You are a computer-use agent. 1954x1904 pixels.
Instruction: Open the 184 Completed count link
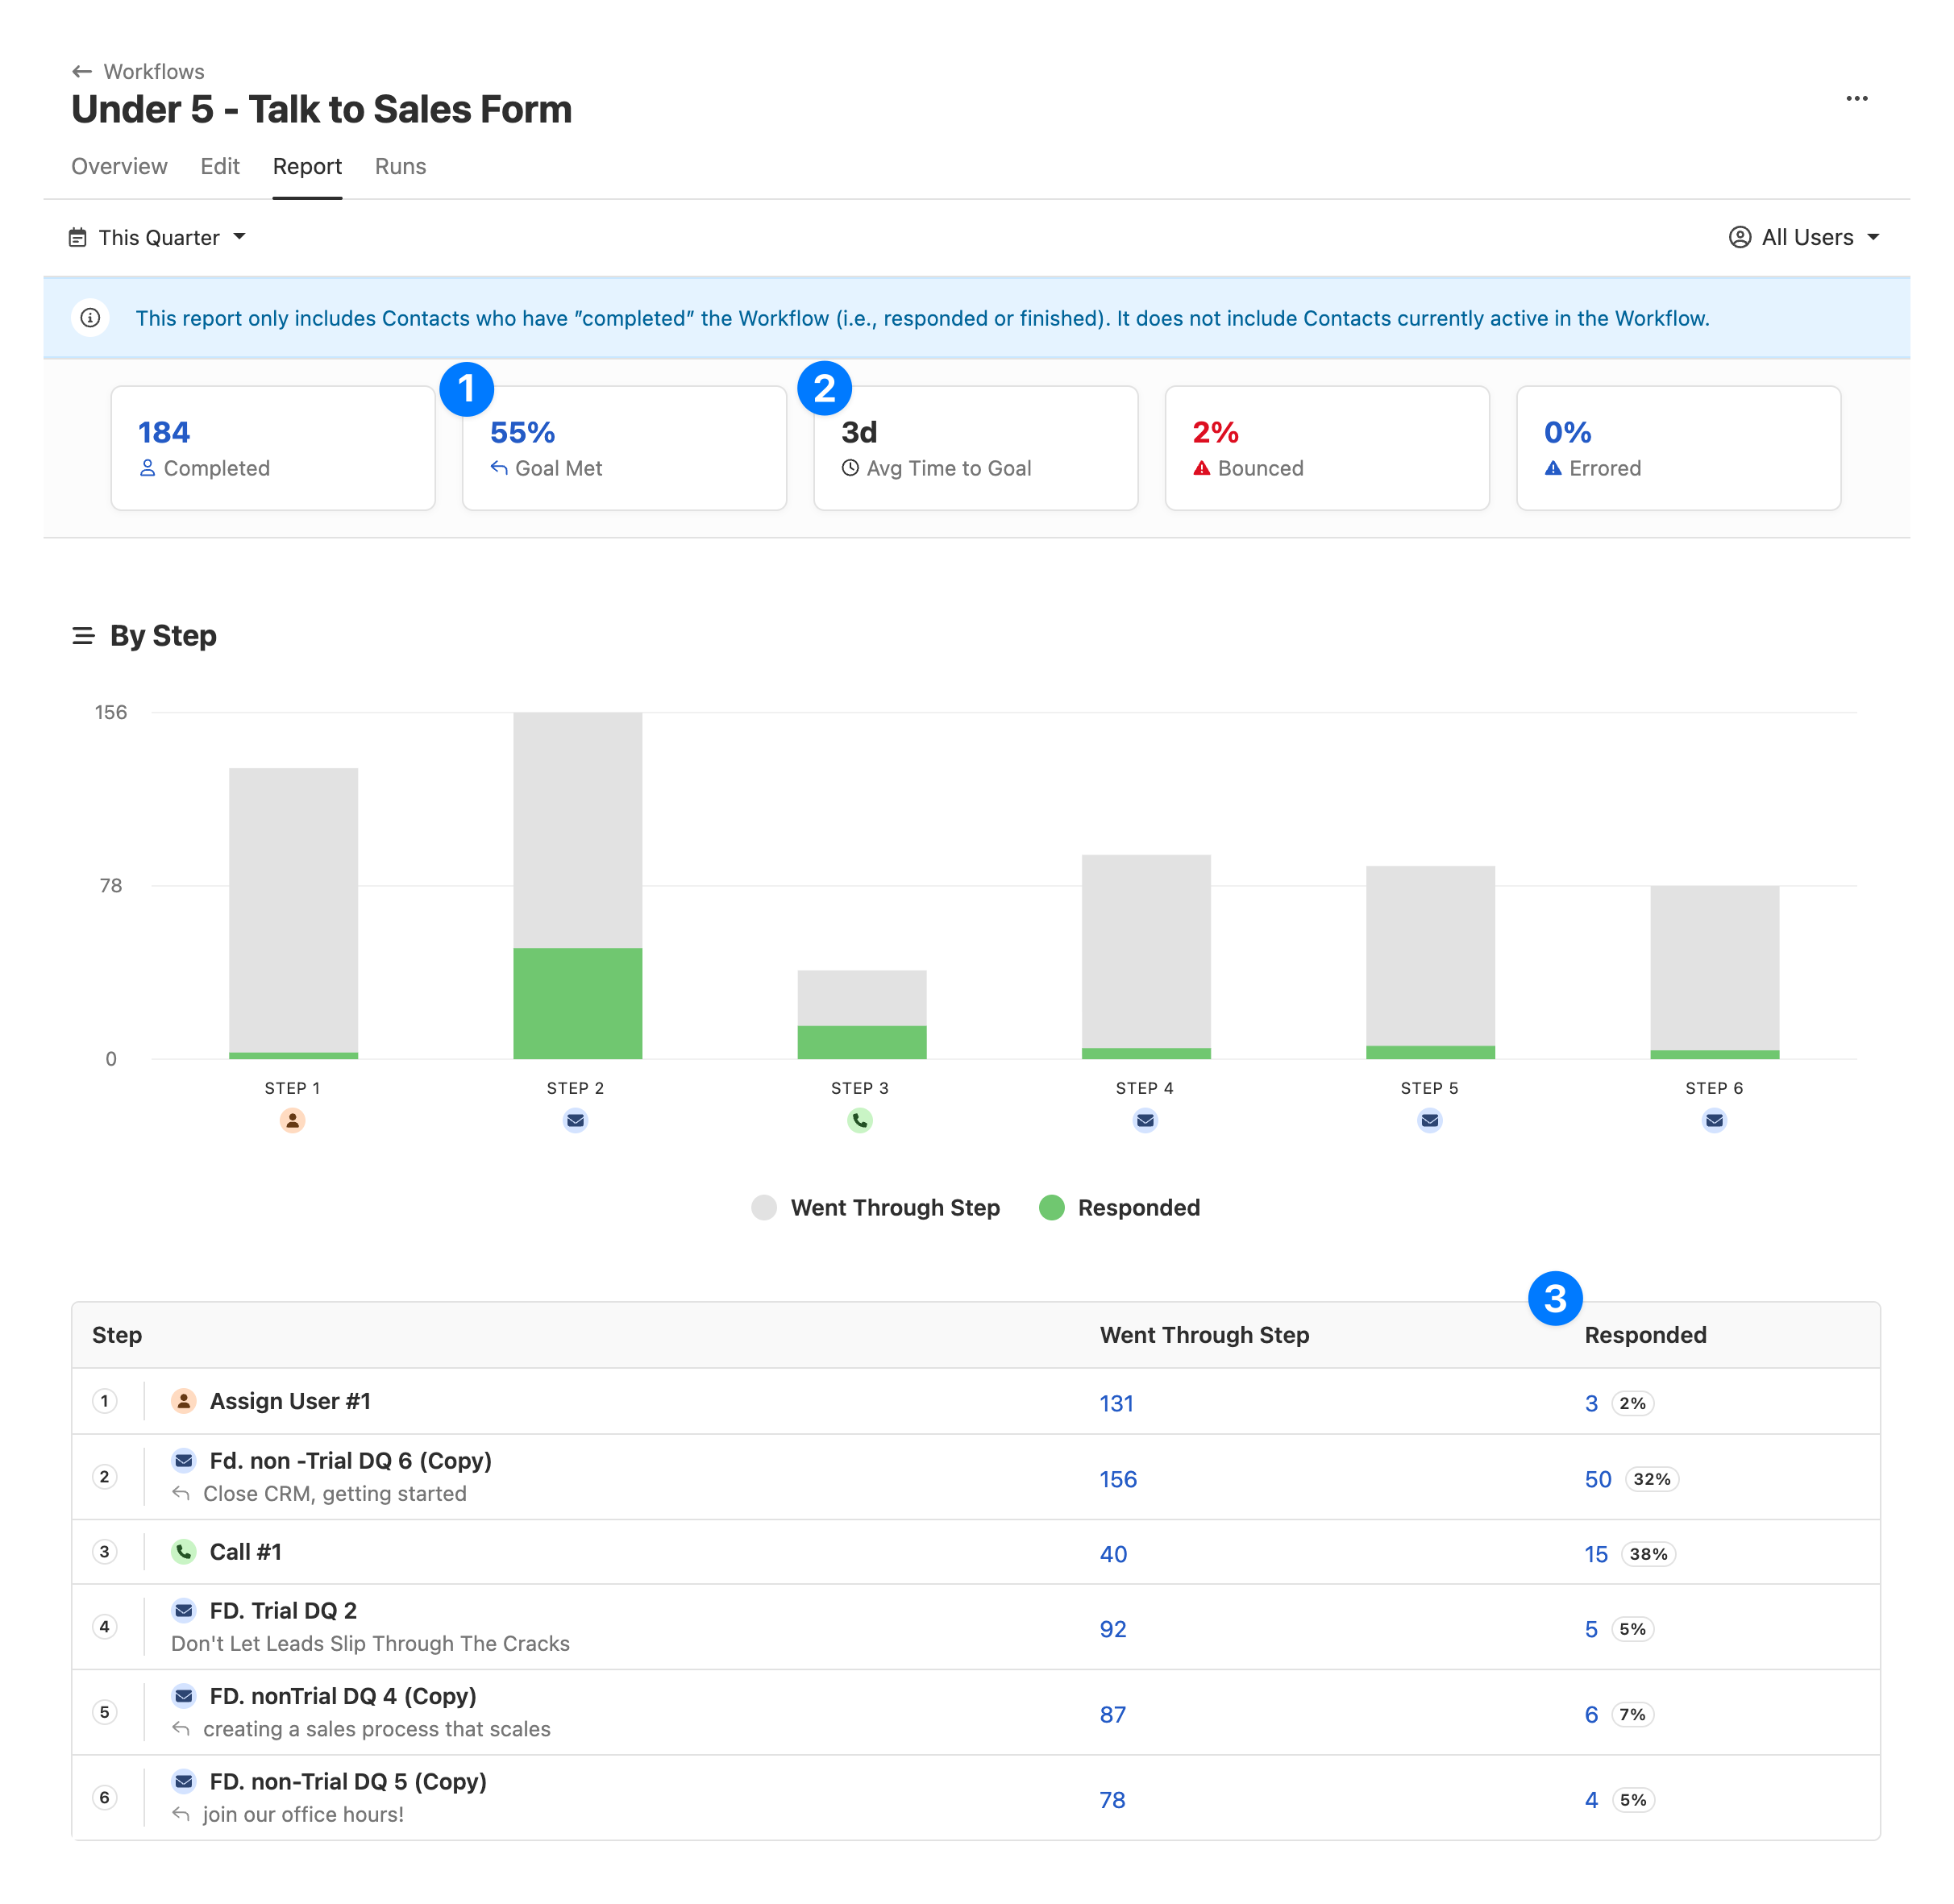click(164, 432)
